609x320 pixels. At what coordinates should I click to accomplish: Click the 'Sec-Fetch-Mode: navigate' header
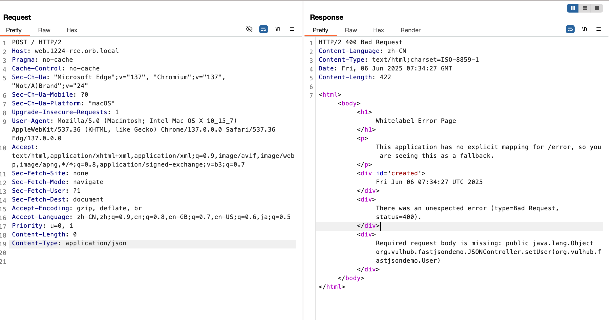point(58,182)
